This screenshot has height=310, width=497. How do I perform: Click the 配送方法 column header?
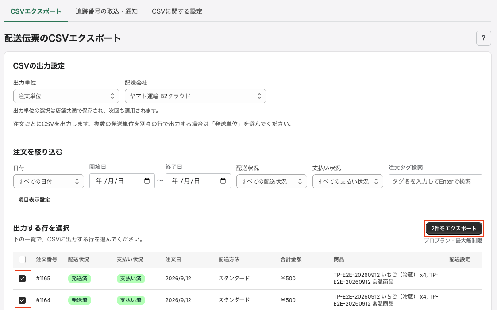(229, 260)
